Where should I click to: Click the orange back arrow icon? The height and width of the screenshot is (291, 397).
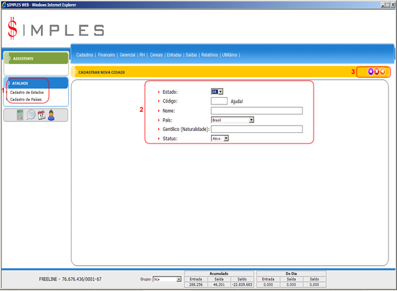pyautogui.click(x=383, y=71)
